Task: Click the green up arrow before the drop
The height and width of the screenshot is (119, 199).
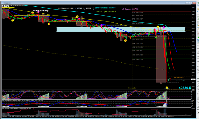Action: click(x=156, y=37)
